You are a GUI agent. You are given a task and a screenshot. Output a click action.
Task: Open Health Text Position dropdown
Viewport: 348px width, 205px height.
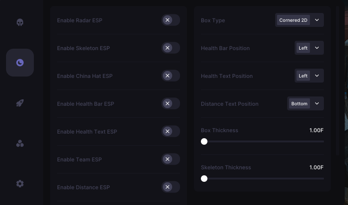309,76
